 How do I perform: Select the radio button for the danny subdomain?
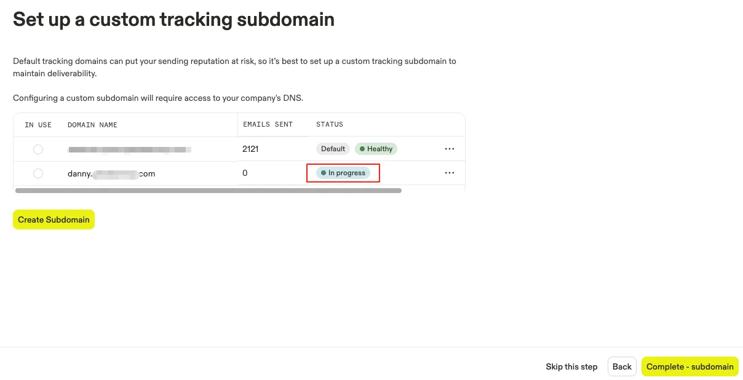tap(38, 173)
